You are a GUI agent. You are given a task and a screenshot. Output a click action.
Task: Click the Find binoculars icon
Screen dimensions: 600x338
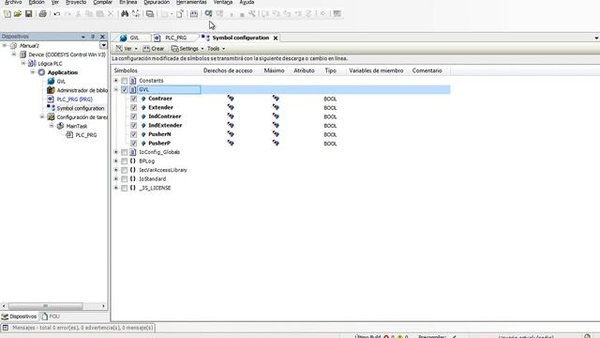tap(125, 14)
